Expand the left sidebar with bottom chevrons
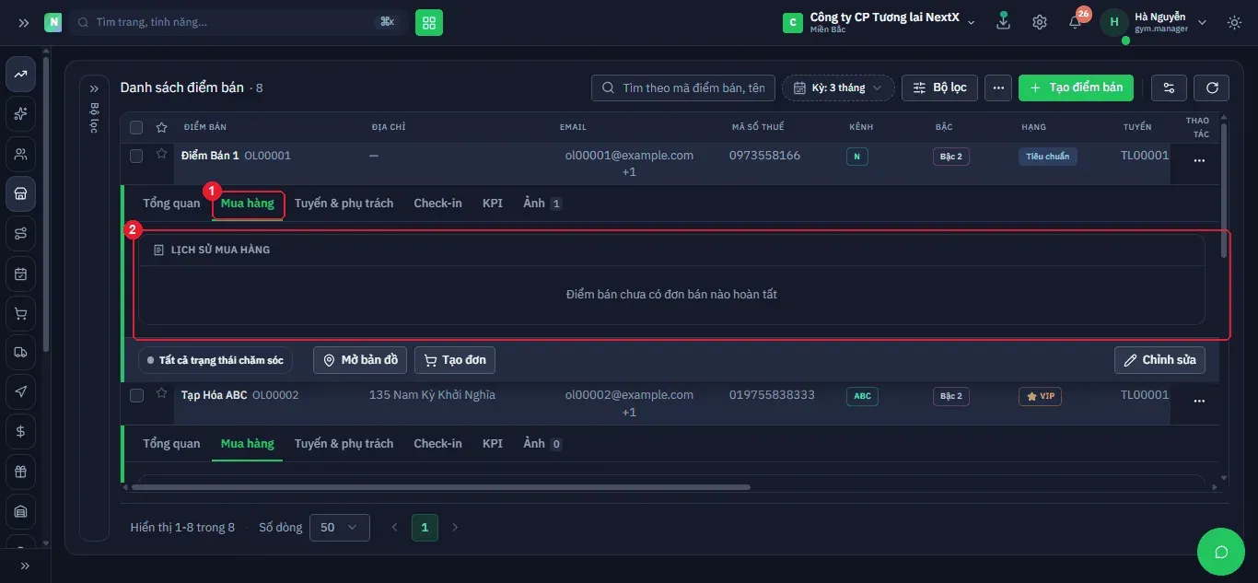Image resolution: width=1258 pixels, height=583 pixels. coord(25,566)
